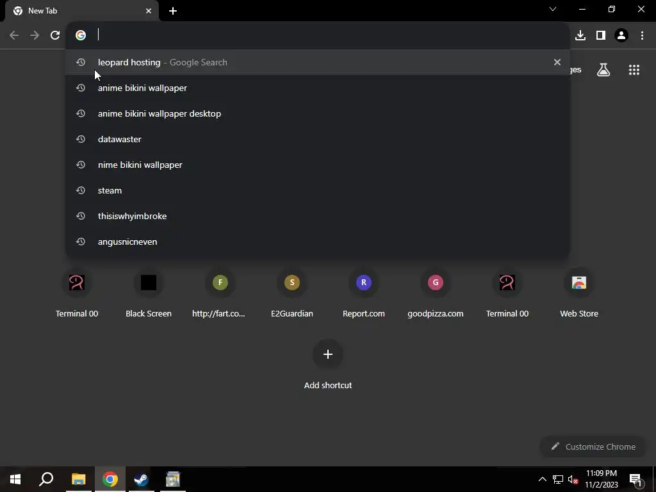Image resolution: width=656 pixels, height=492 pixels.
Task: Open Steam from the taskbar
Action: point(142,479)
